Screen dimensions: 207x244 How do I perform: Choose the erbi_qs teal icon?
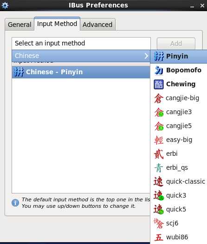159,168
